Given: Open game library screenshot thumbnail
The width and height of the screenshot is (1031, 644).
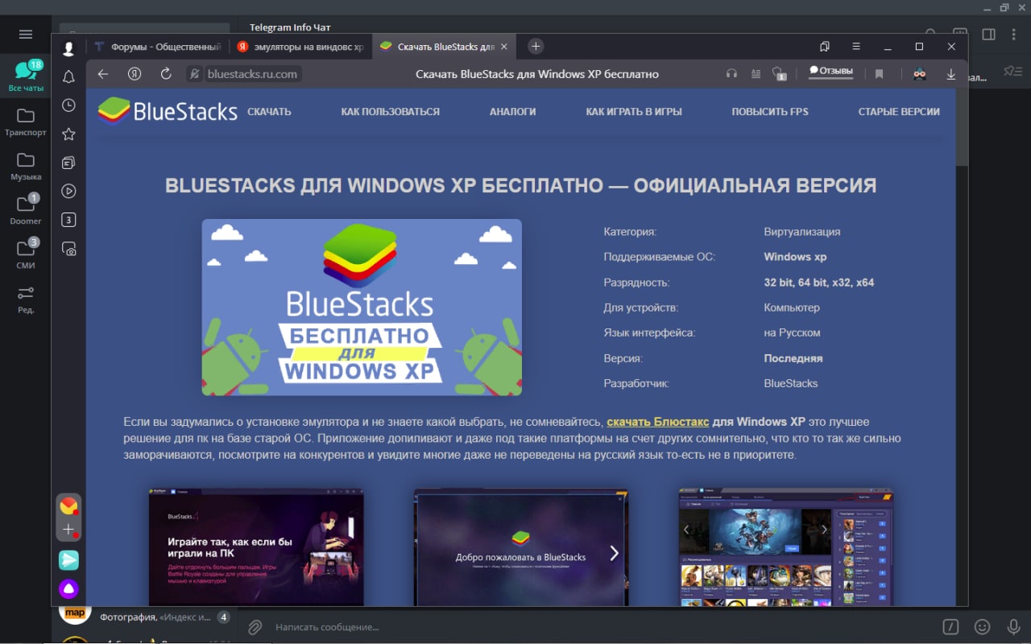Looking at the screenshot, I should pos(786,547).
